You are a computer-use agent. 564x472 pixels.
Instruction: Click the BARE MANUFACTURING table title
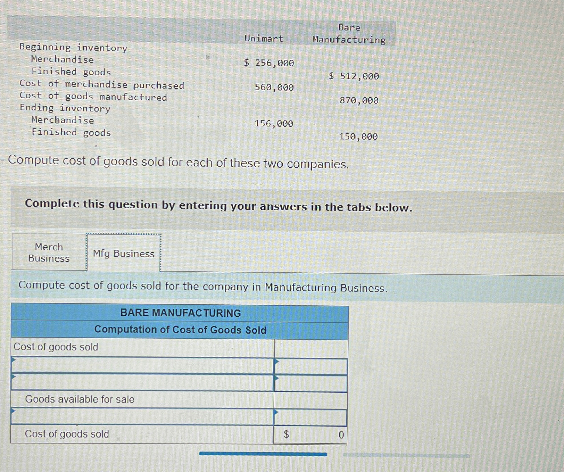click(x=181, y=313)
